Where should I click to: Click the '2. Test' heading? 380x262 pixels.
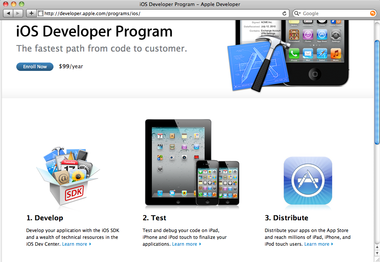(x=154, y=218)
